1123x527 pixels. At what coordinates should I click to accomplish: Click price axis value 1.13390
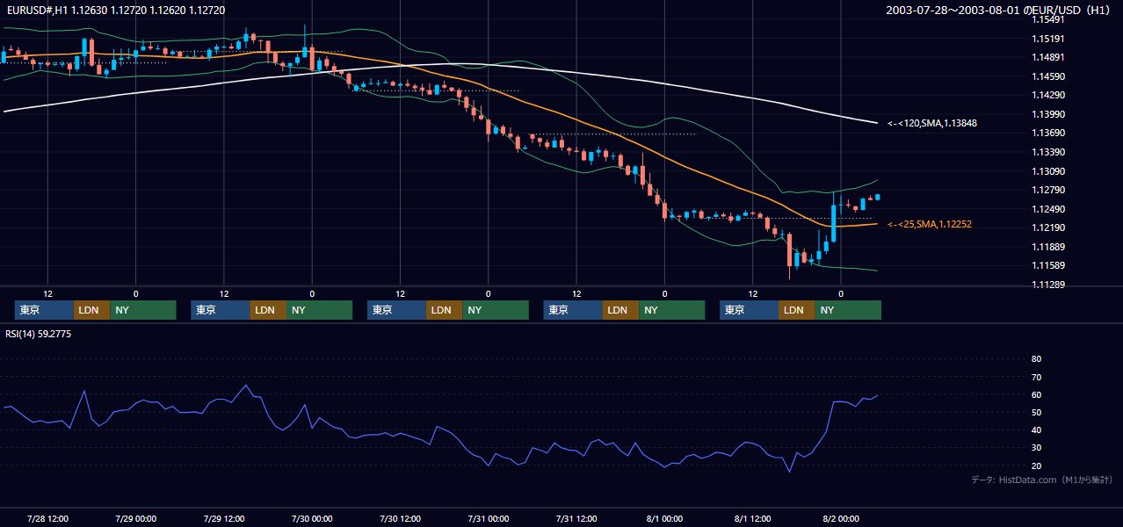pyautogui.click(x=1049, y=152)
